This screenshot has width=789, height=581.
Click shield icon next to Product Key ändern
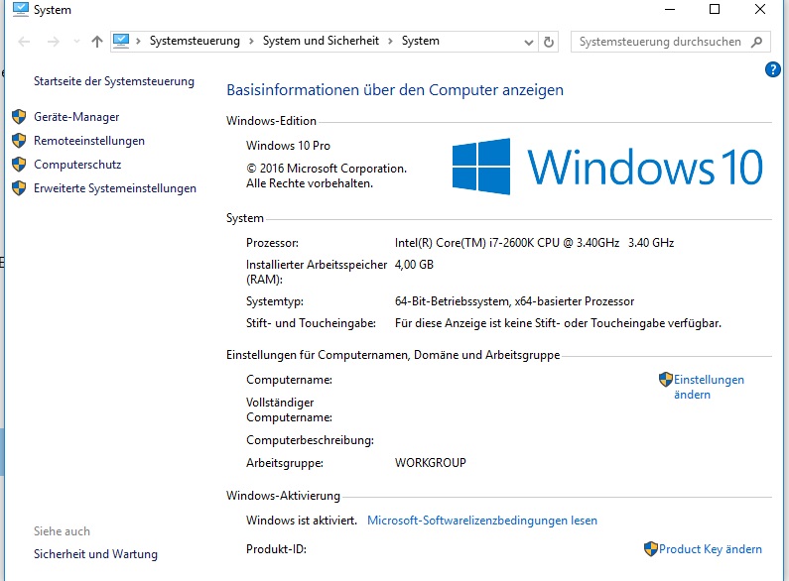651,549
